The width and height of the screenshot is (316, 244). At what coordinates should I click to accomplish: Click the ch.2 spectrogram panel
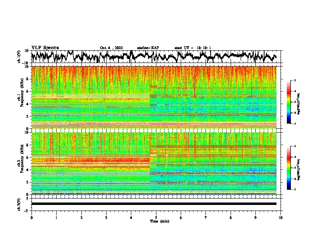(x=154, y=163)
